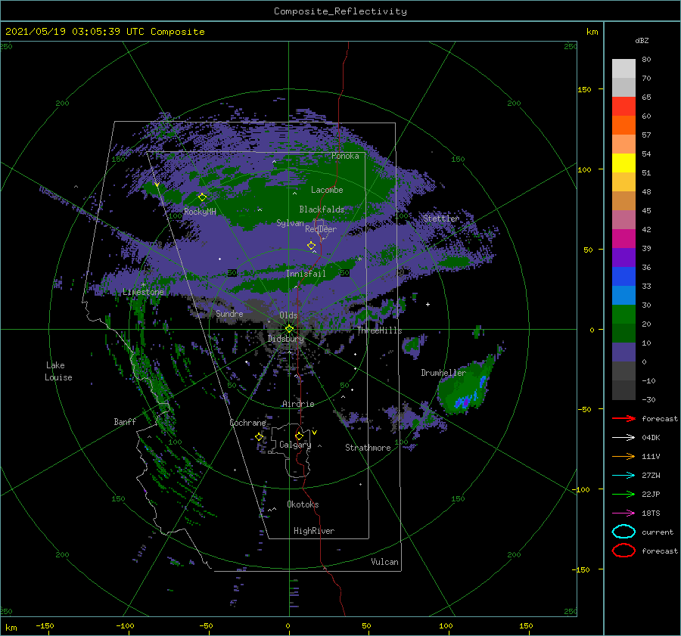Click the Ponoka city label
681x636 pixels.
(345, 156)
